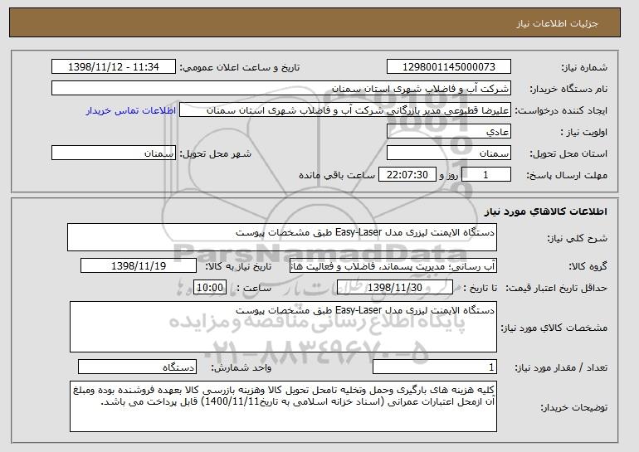Select the buyer organization name field
The height and width of the screenshot is (452, 639).
[281, 89]
